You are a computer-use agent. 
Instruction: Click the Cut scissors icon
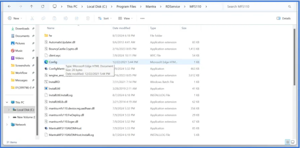click(32, 18)
